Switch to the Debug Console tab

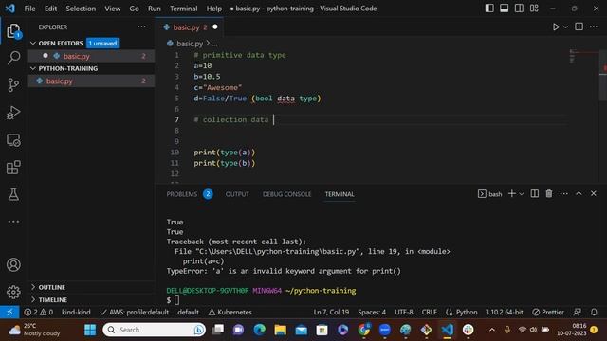286,194
